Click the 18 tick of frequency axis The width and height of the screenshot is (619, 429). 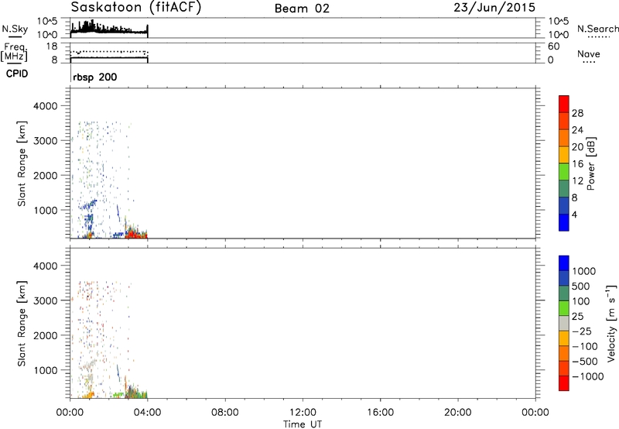click(x=52, y=46)
